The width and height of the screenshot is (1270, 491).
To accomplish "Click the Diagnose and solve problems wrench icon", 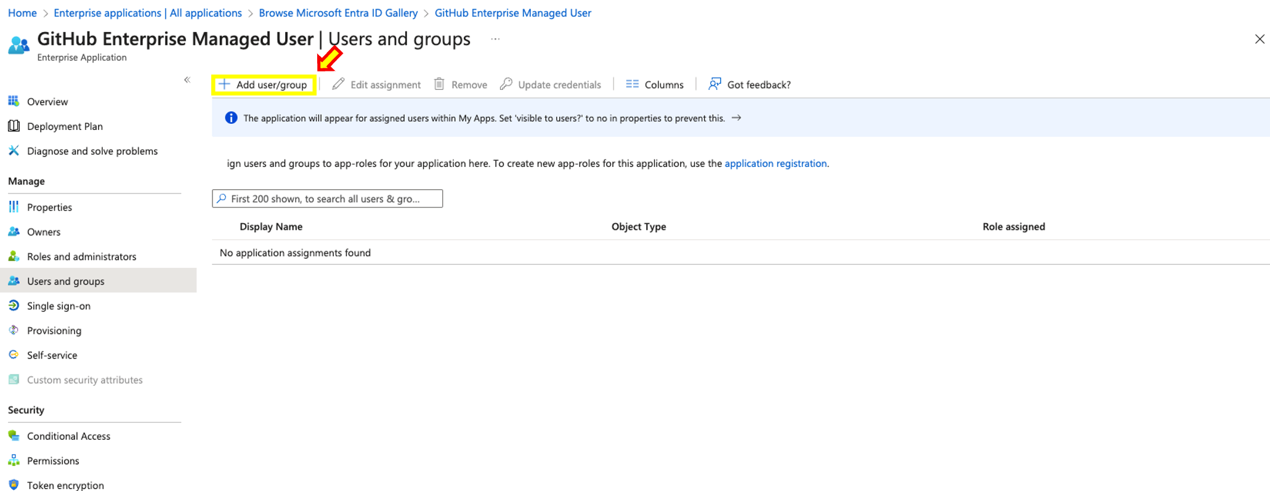I will (14, 150).
